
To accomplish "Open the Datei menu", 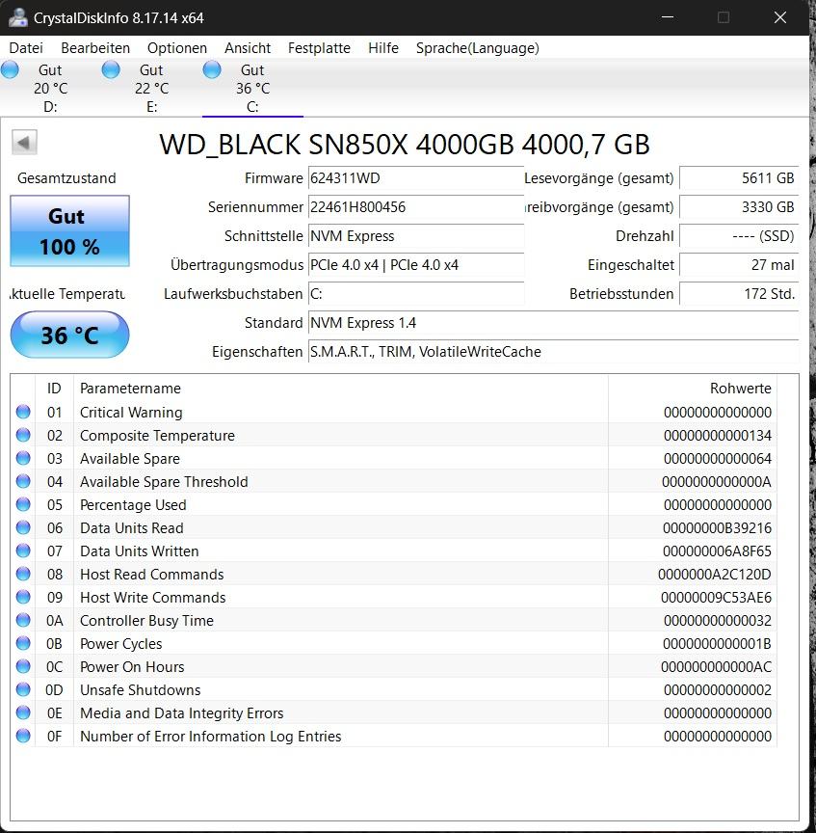I will tap(26, 48).
